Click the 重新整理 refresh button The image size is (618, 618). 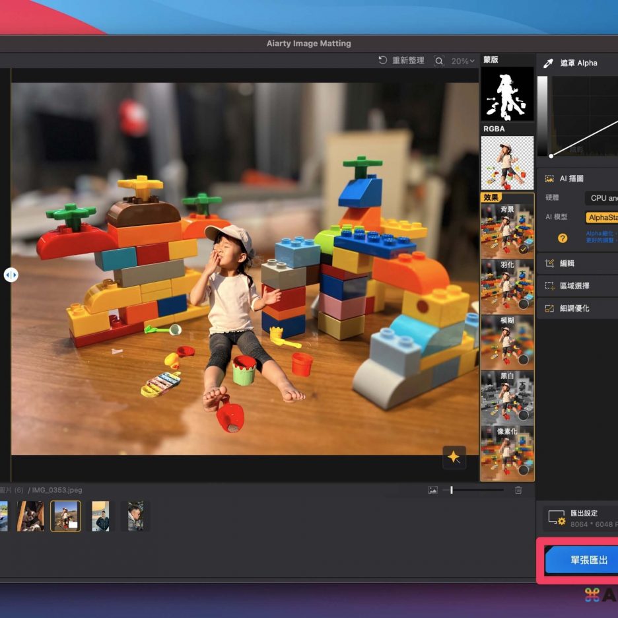401,60
